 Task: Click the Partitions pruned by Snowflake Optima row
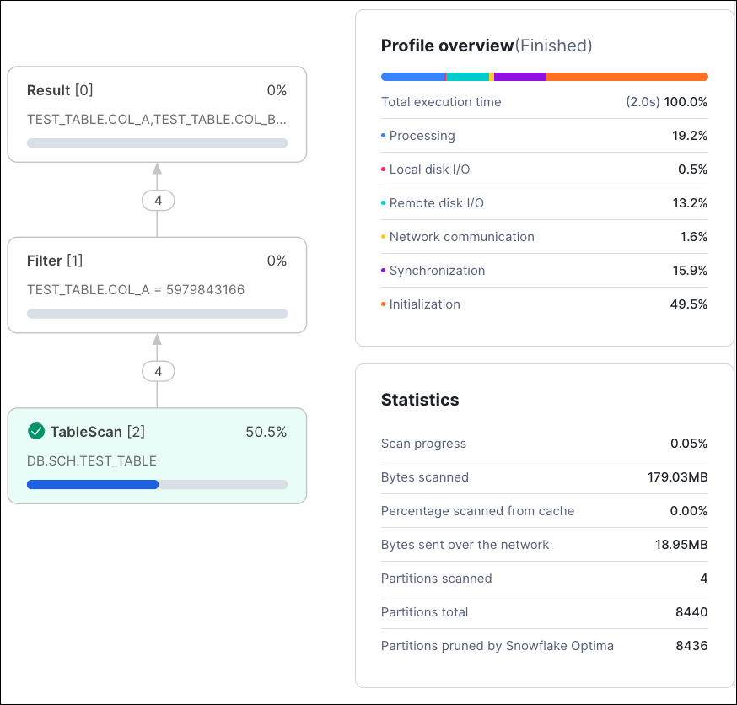click(544, 646)
